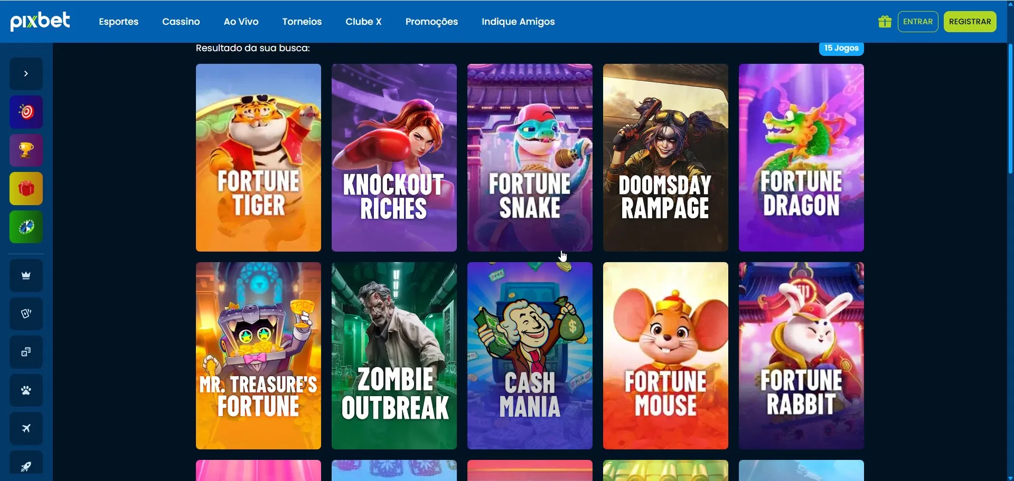1014x481 pixels.
Task: Open the Esportes menu
Action: coord(118,22)
